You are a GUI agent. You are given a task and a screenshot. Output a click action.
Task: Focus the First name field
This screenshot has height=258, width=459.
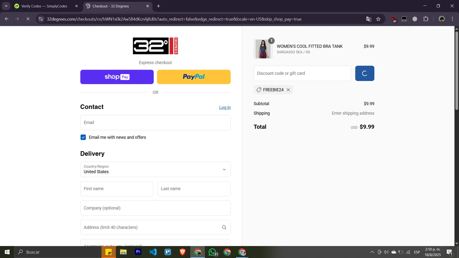pyautogui.click(x=117, y=189)
